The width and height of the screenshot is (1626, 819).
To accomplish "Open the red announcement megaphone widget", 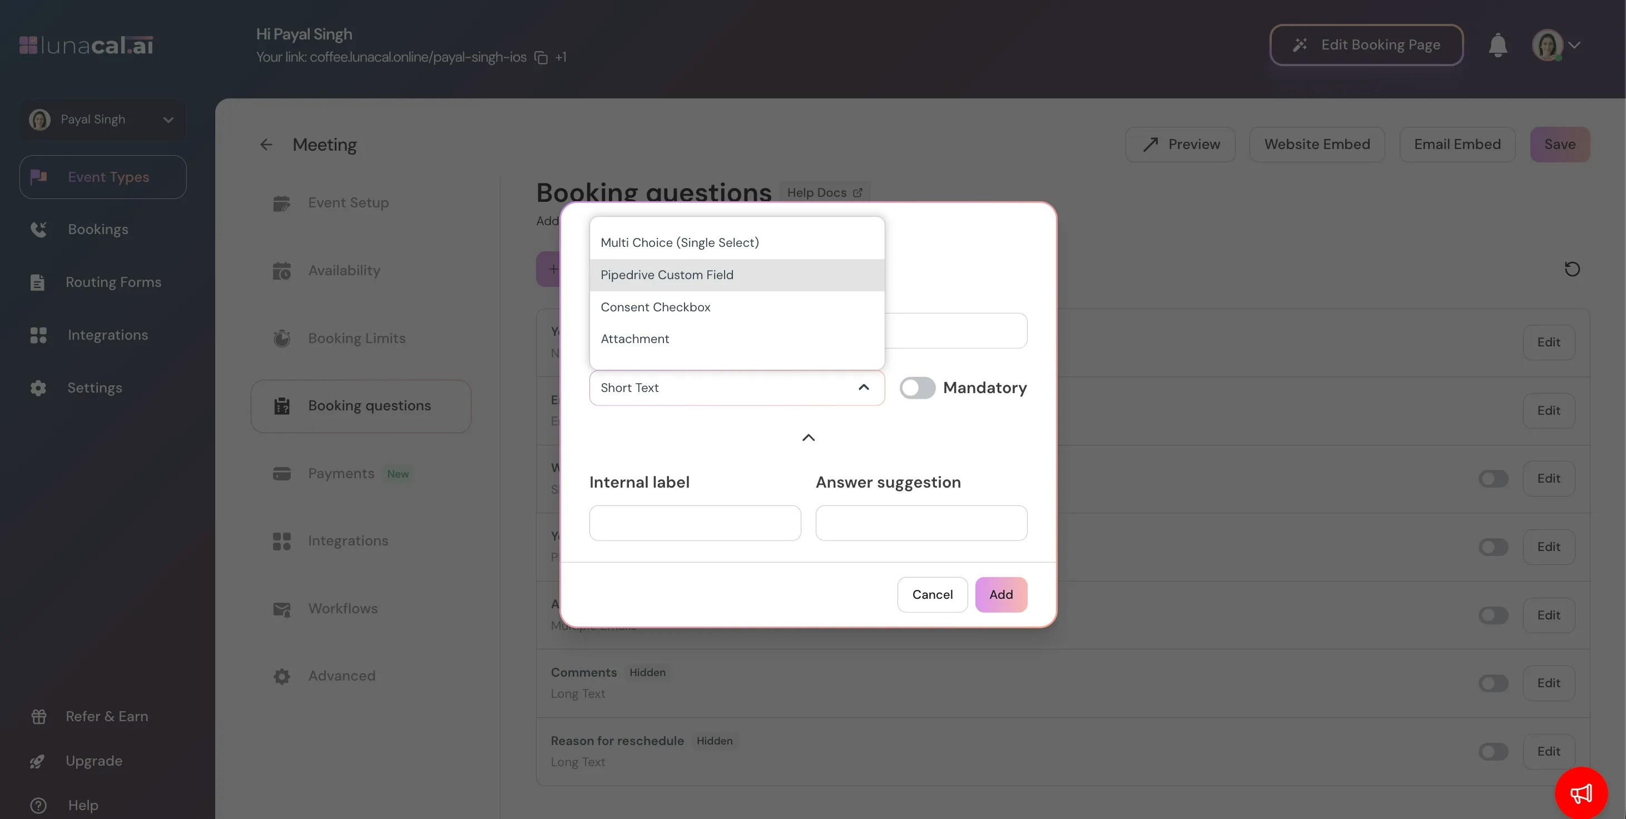I will (1580, 793).
